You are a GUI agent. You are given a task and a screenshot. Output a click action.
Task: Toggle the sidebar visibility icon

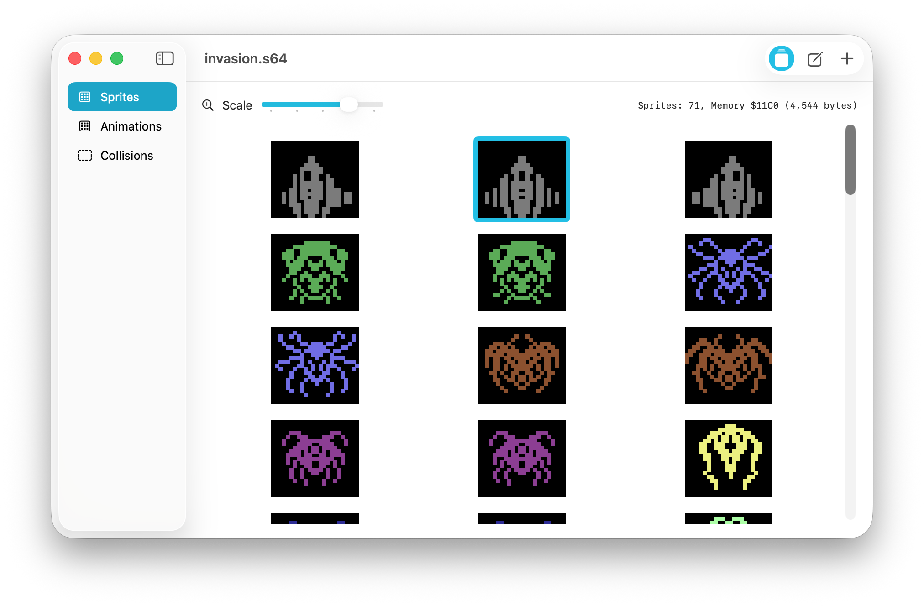[165, 58]
